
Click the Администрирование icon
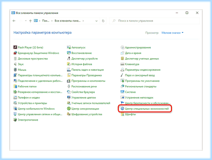click(122, 47)
